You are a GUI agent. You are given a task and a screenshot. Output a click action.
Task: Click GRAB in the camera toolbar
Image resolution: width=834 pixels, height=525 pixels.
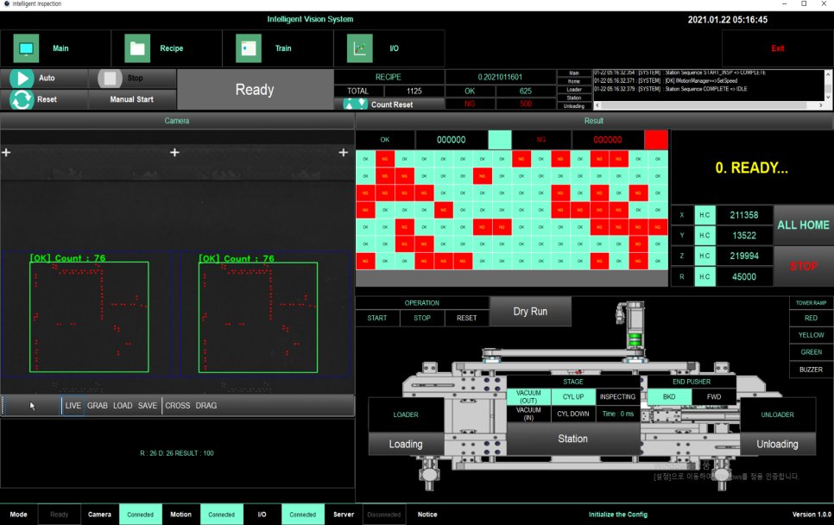(98, 405)
